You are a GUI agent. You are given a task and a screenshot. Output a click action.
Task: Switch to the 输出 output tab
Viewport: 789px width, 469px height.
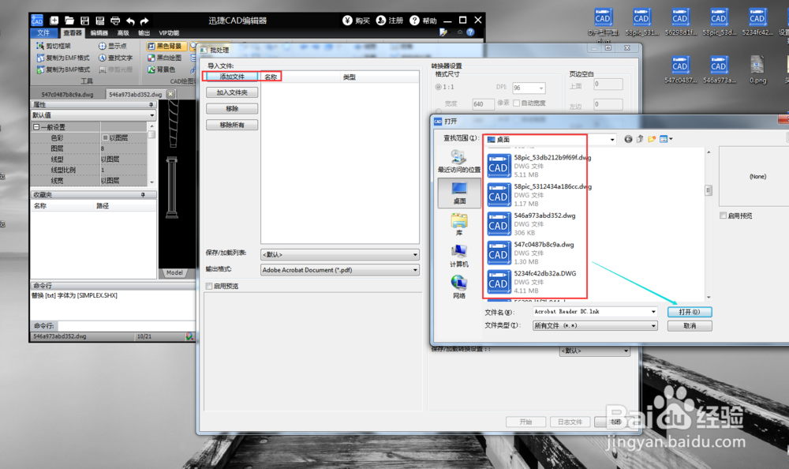click(144, 32)
